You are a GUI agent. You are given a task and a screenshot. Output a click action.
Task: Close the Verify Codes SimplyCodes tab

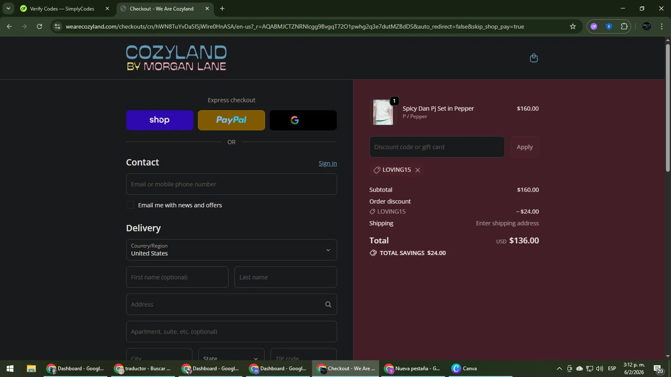coord(107,8)
